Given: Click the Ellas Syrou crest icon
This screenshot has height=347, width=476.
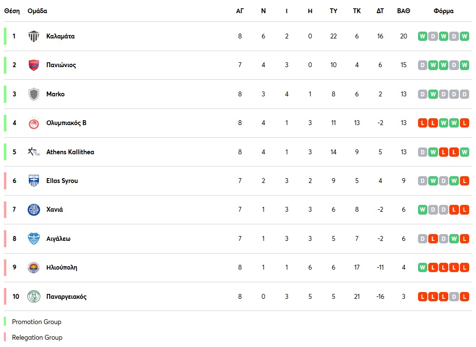Looking at the screenshot, I should 34,181.
